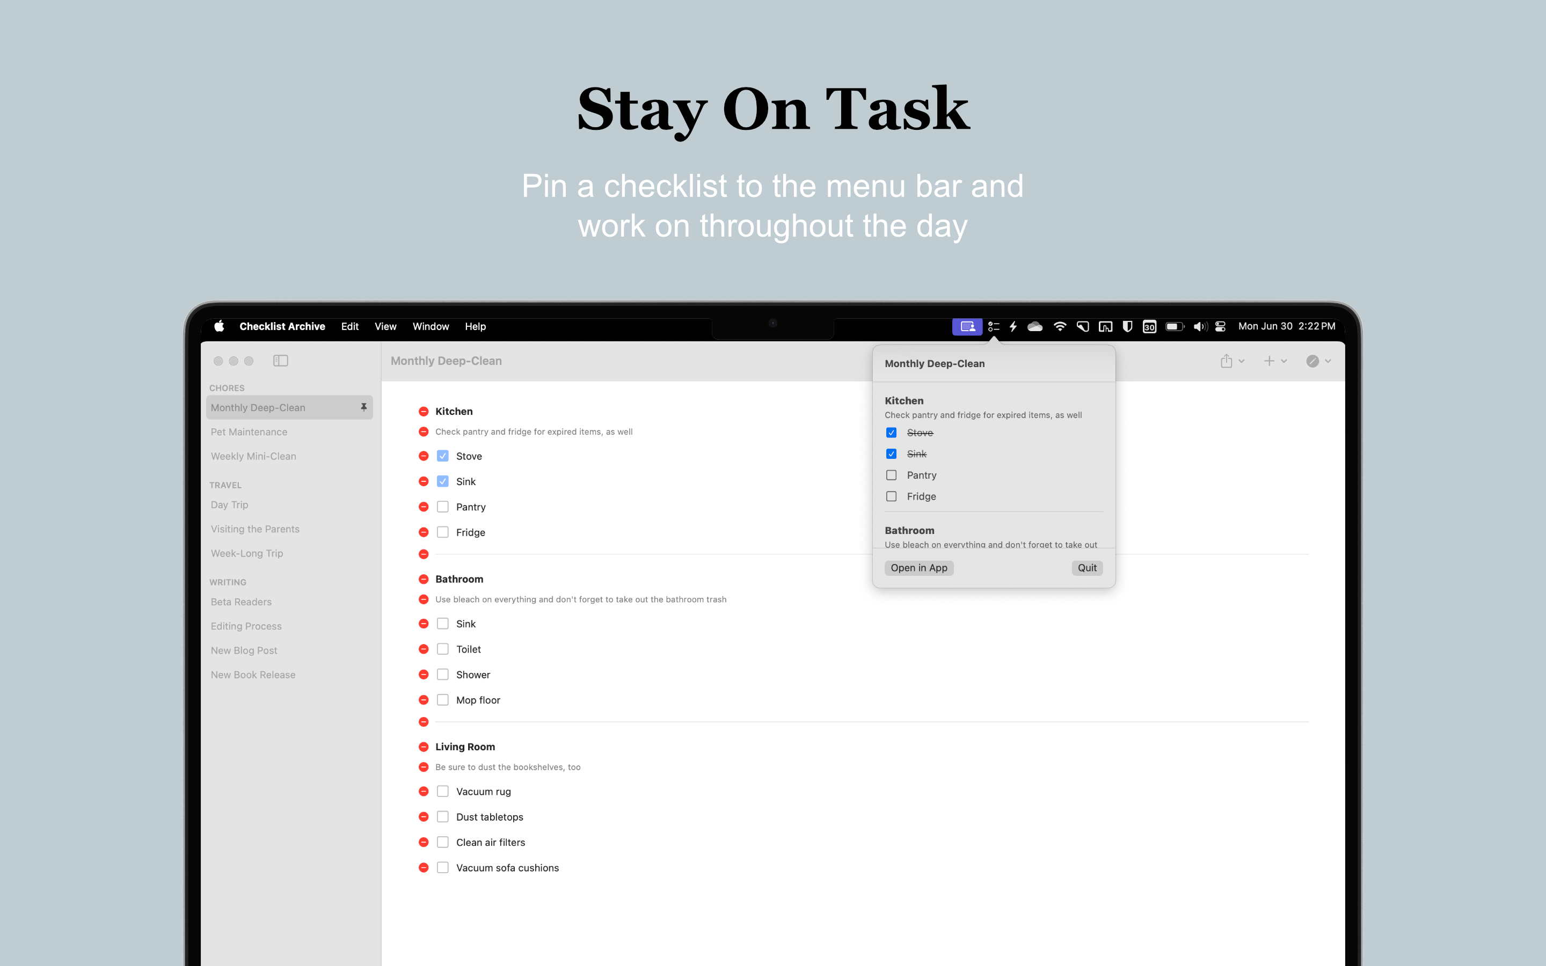The image size is (1546, 966).
Task: Check the Pantry checkbox in the popover
Action: (x=891, y=475)
